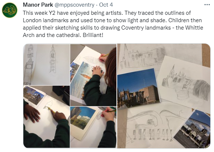The width and height of the screenshot is (214, 152).
Task: Open photo of child sketching beside tower picture
Action: point(93,127)
